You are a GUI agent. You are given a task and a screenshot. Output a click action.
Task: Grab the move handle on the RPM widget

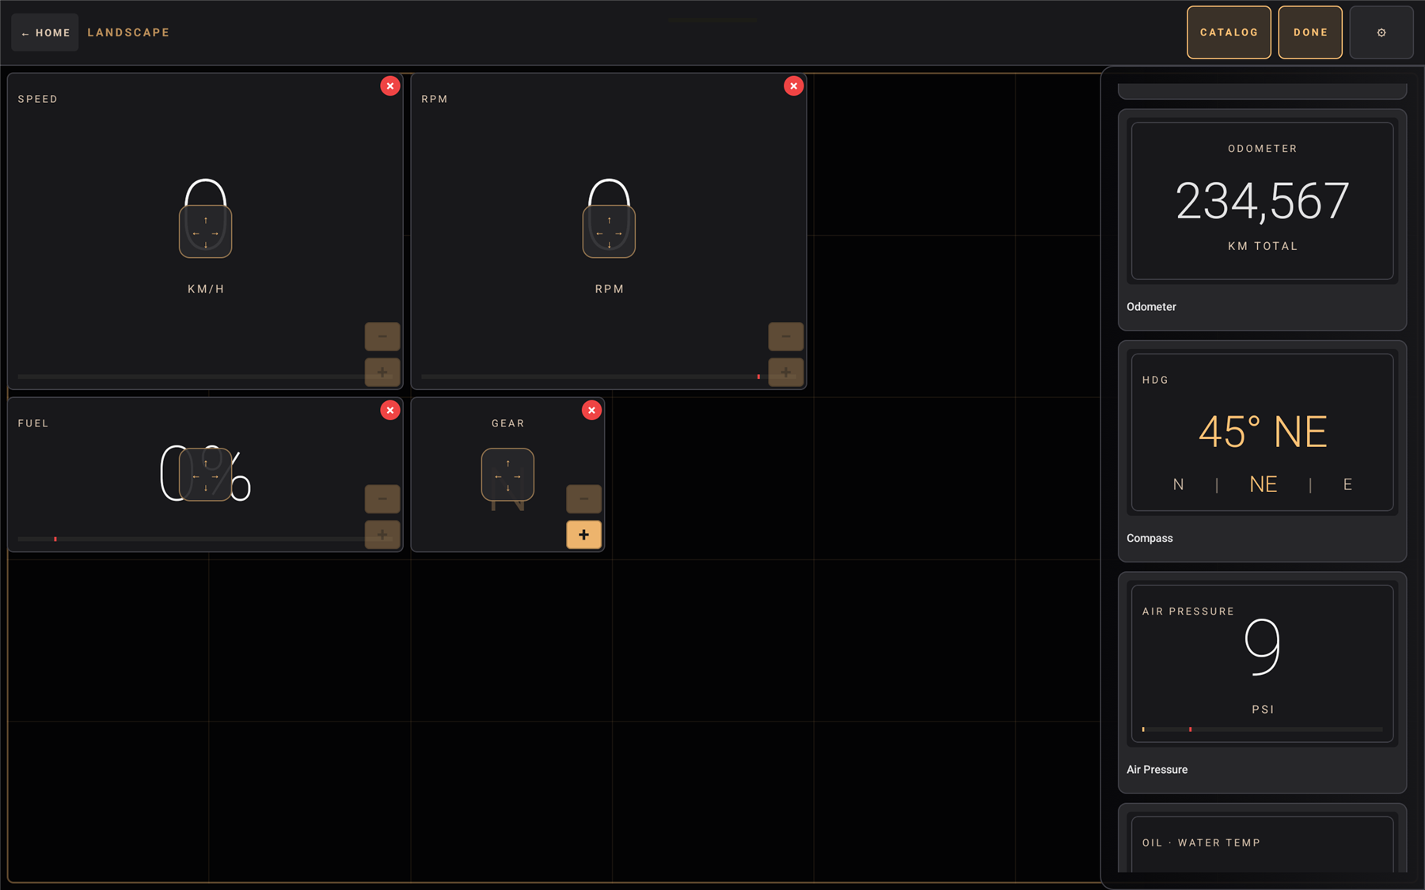pos(609,232)
